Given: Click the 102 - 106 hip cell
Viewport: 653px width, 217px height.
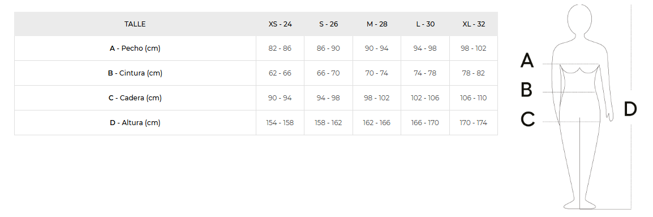Looking at the screenshot, I should (425, 98).
